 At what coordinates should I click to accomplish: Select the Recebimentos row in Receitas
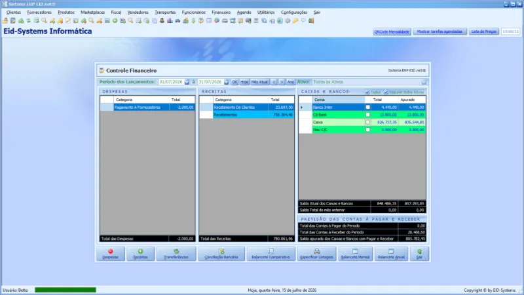247,115
